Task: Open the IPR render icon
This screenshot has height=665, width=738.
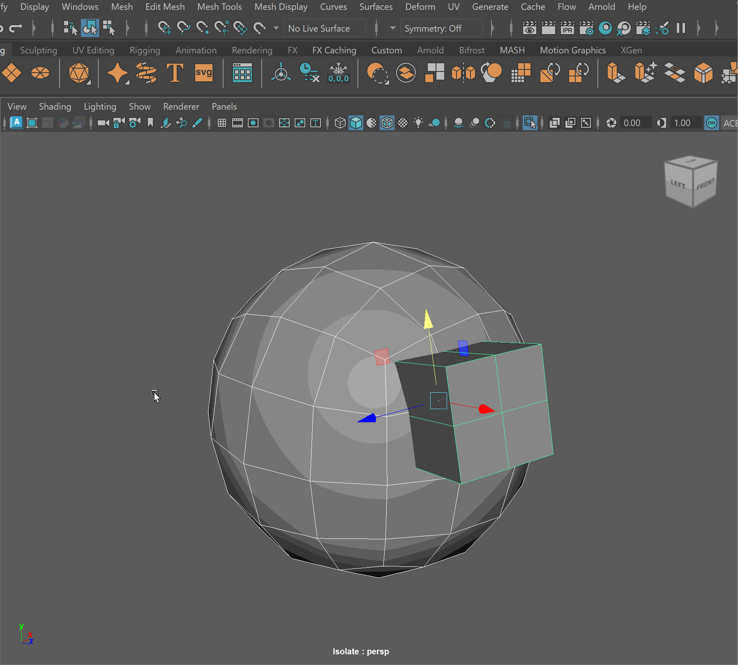Action: (x=567, y=28)
